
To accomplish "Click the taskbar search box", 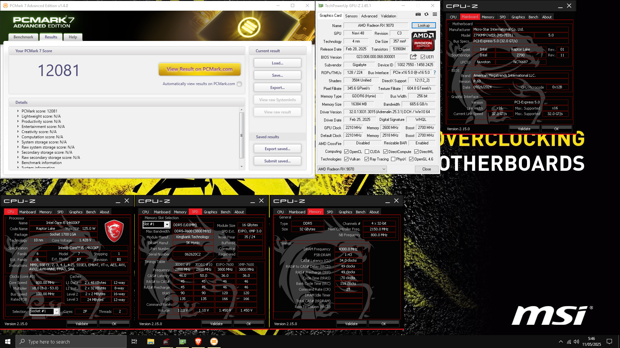I will tap(71, 342).
